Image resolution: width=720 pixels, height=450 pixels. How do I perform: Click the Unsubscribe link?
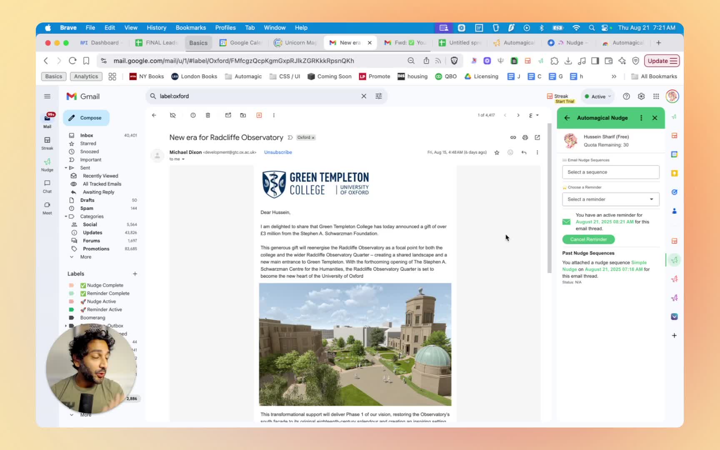(278, 152)
